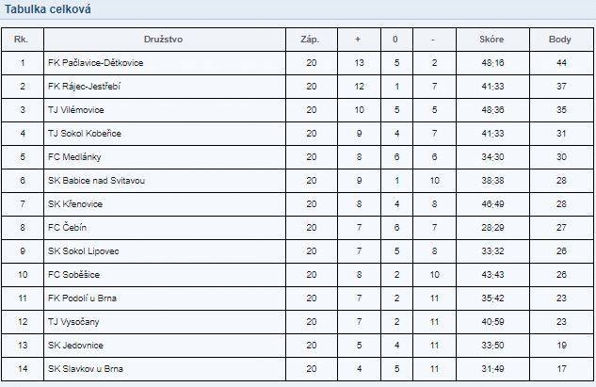Viewport: 596px width, 387px height.
Task: Click FC Soběšice team name
Action: pyautogui.click(x=73, y=275)
